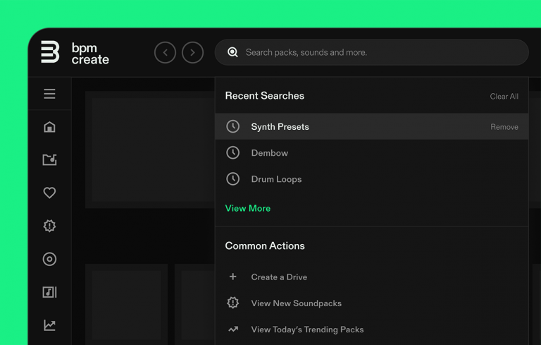
Task: Open the Drives folder sidebar icon
Action: [x=49, y=160]
